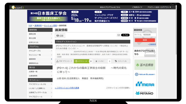
Task: Open the MIYANO sponsor logo
Action: tap(144, 93)
